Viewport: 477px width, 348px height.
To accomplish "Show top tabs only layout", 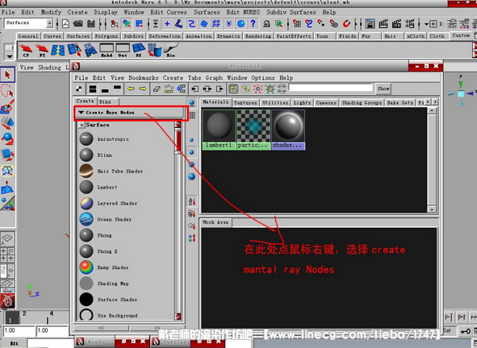I will pyautogui.click(x=117, y=89).
